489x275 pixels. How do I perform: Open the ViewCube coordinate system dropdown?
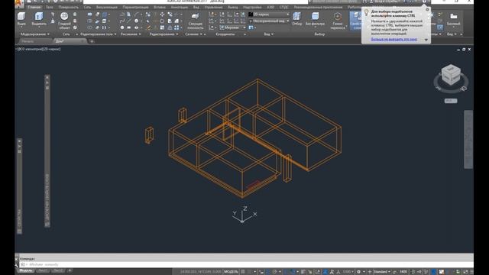[x=451, y=101]
